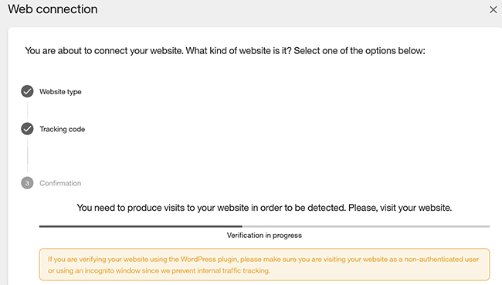
Task: Click the connector line between Tracking code and Confirmation
Action: coord(27,155)
